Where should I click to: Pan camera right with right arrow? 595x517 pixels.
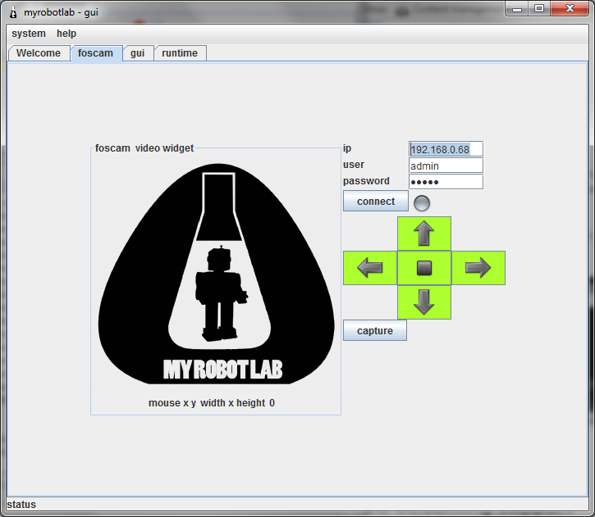tap(478, 267)
